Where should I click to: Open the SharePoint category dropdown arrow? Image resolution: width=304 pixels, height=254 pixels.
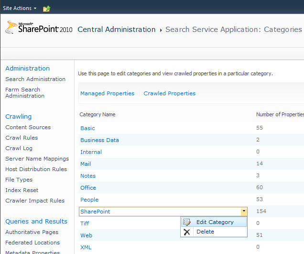coord(244,211)
